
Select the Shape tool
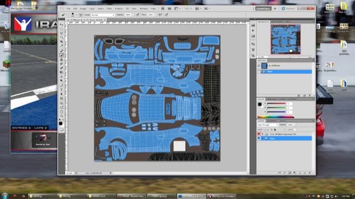coord(62,98)
